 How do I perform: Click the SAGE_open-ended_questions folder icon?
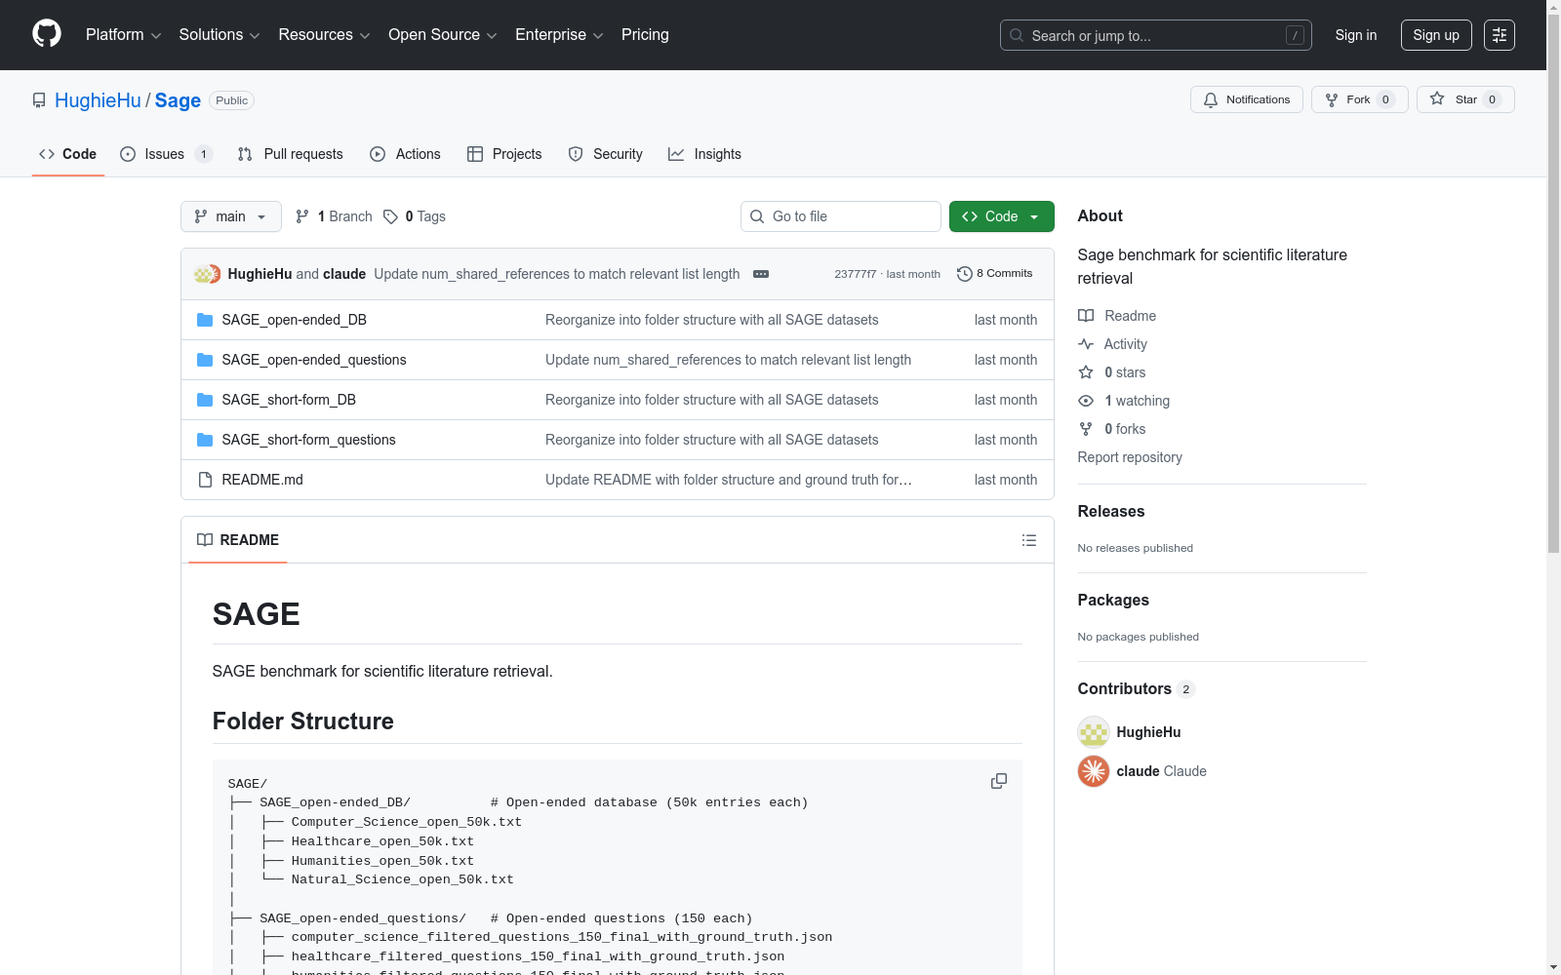pos(205,360)
